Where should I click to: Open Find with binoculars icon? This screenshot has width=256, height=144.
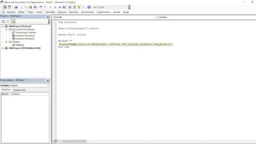(x=35, y=7)
